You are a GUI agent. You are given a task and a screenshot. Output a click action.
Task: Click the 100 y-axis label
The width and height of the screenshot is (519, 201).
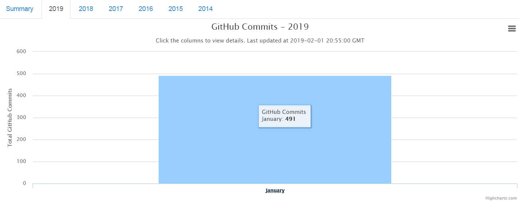pyautogui.click(x=21, y=161)
